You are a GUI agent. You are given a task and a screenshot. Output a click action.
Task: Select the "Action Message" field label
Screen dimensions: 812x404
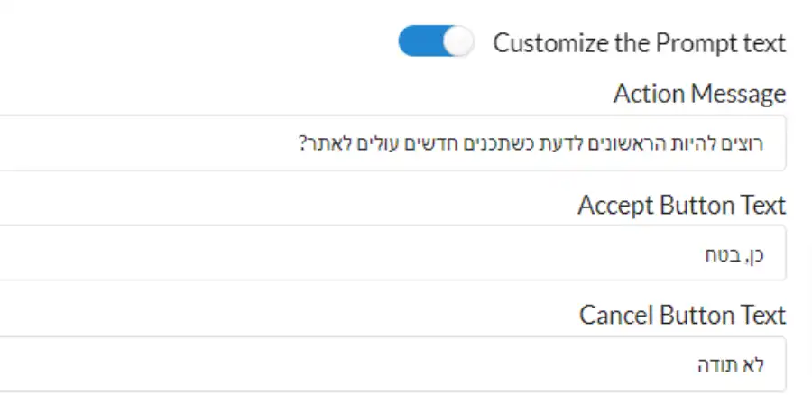[x=699, y=94]
